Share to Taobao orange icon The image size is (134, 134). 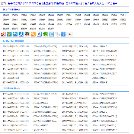tap(33, 34)
